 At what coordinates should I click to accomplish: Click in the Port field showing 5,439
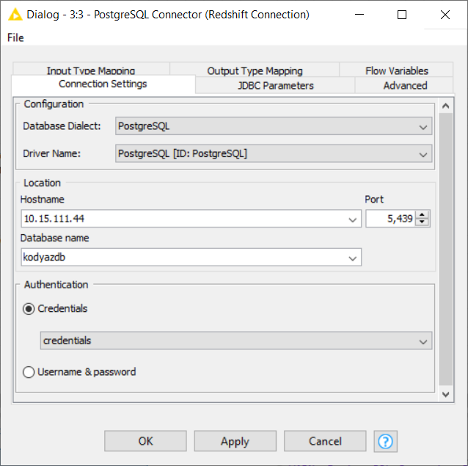tap(390, 219)
